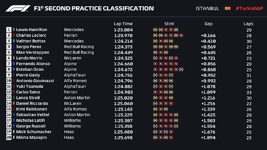Click the first medium tyre in Hamilton's stint
The image size is (267, 150).
[x=155, y=30]
